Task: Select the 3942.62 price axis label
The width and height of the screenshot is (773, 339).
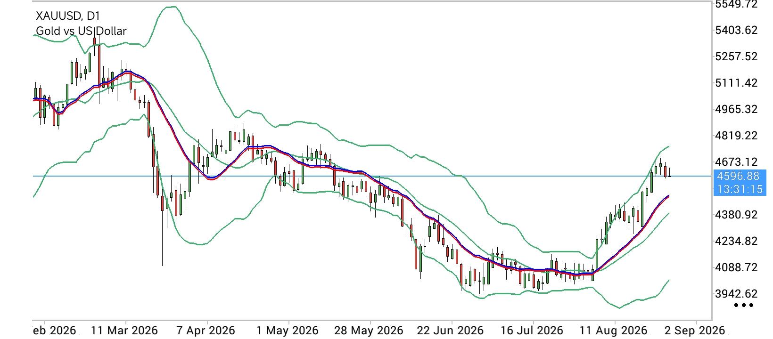Action: tap(736, 294)
